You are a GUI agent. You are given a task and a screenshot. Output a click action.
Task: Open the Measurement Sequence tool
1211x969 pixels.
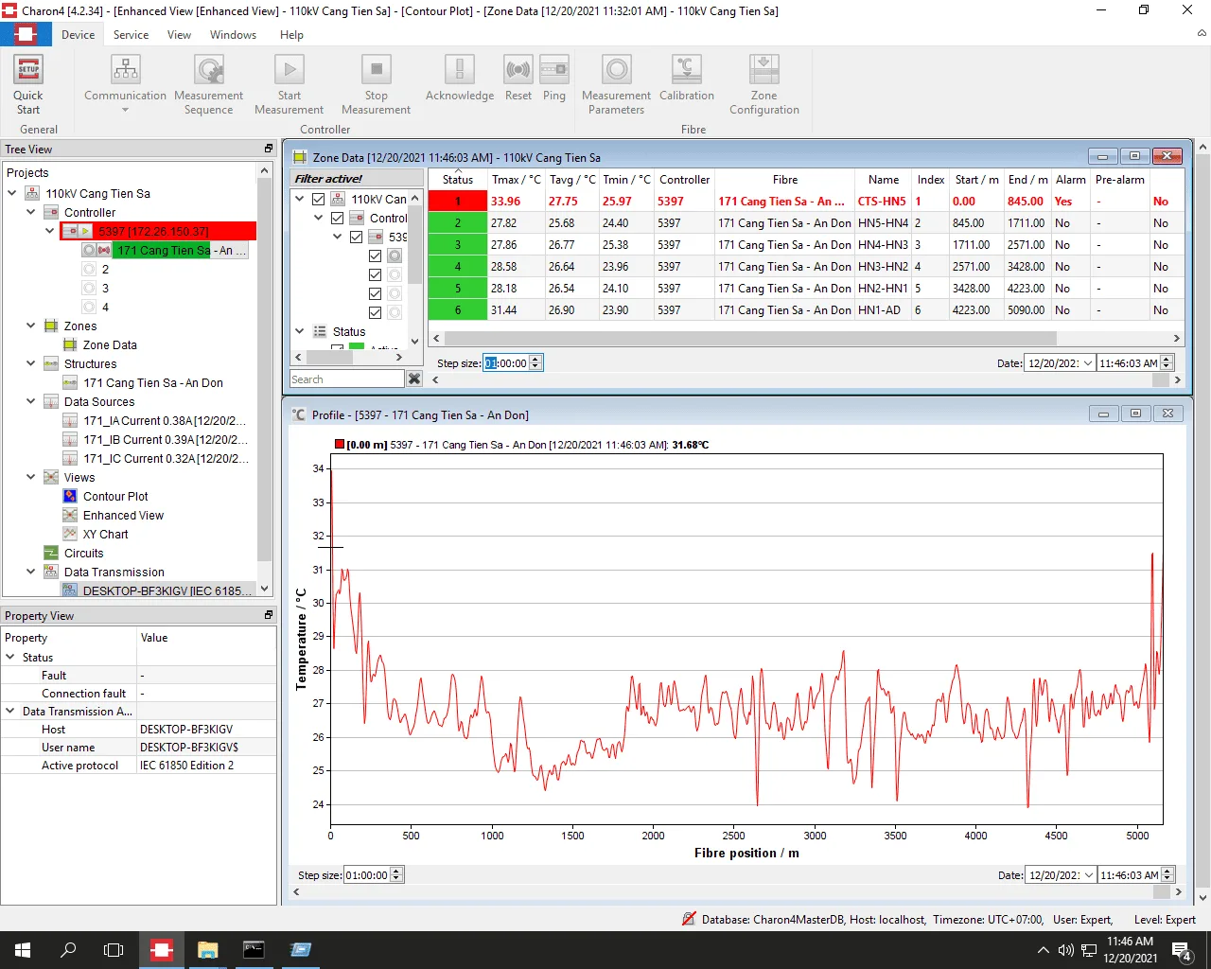208,85
